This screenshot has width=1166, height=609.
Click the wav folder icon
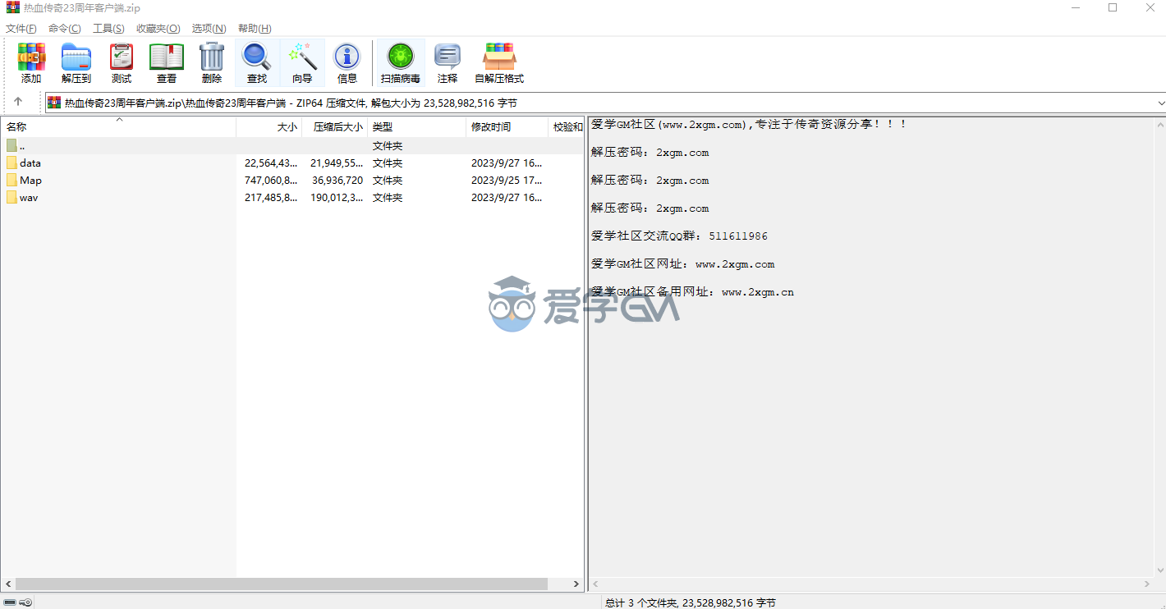[11, 197]
